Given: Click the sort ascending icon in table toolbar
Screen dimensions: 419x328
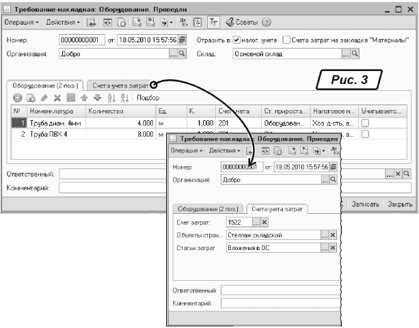Looking at the screenshot, I should coord(111,98).
